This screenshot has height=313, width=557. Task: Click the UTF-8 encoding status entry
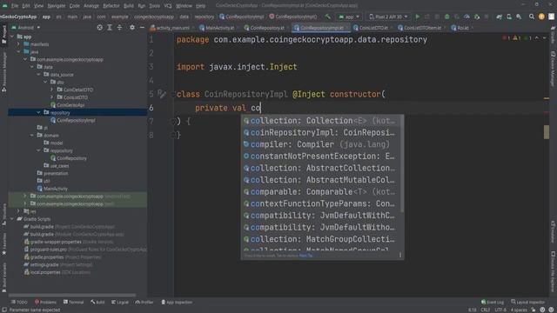(500, 310)
